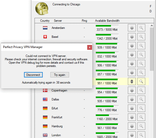The height and width of the screenshot is (138, 156).
Task: Click the German flag beside Hamburg
Action: [45, 126]
